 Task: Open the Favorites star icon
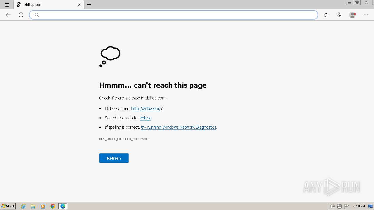tap(326, 15)
